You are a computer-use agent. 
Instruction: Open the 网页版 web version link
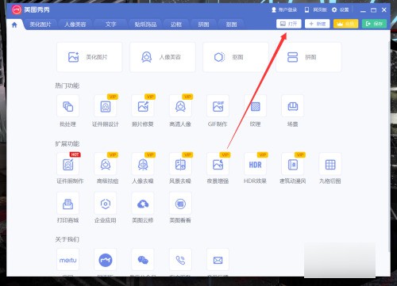click(x=316, y=10)
